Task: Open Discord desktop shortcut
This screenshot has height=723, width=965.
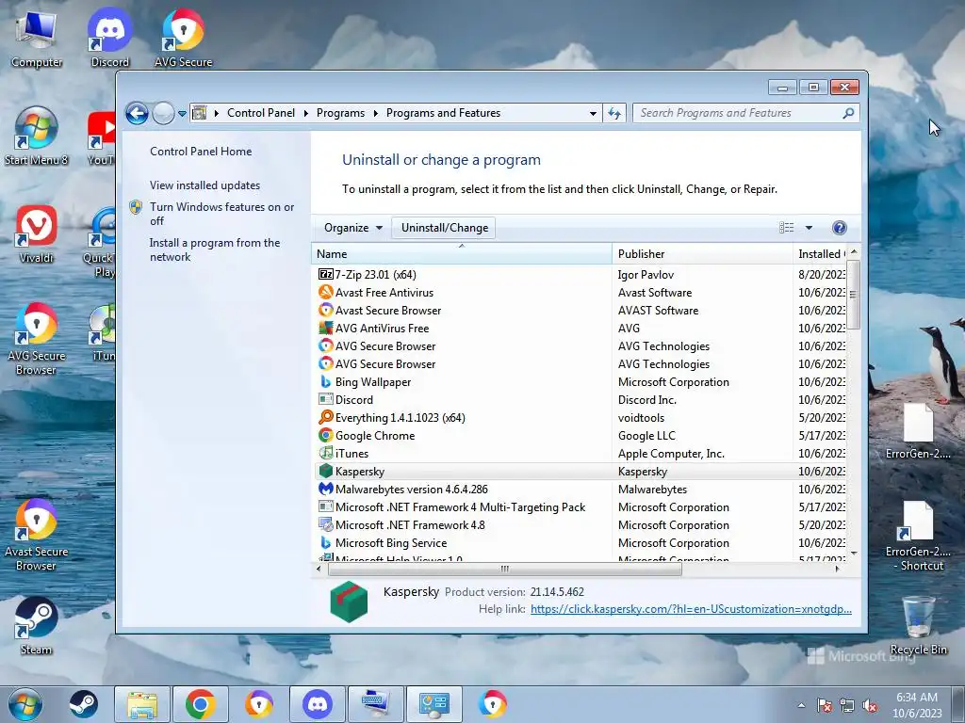Action: tap(109, 37)
